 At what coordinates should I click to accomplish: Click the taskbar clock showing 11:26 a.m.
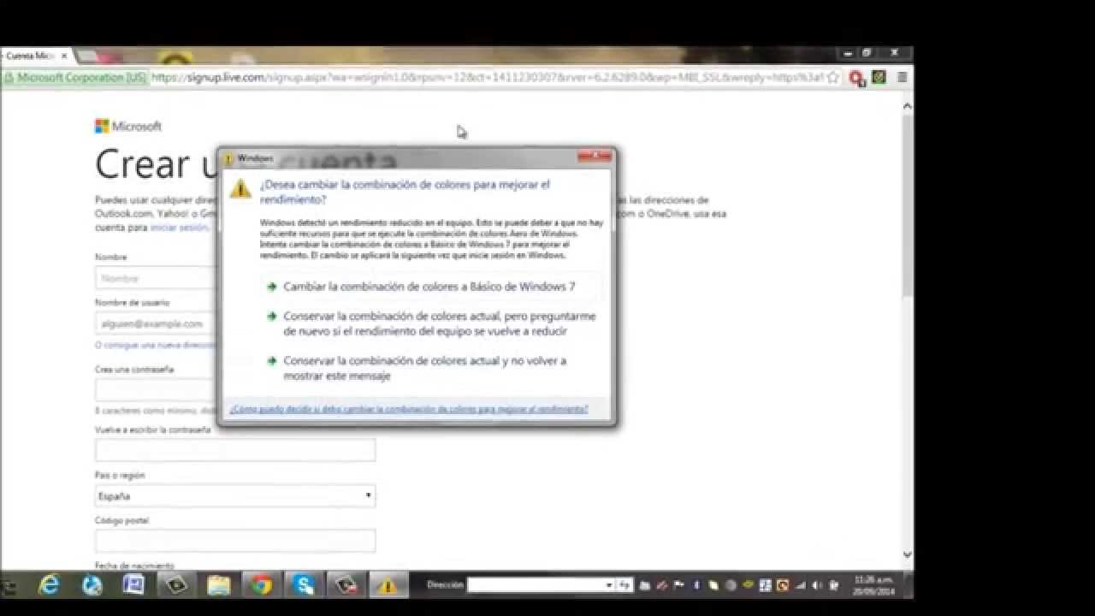click(875, 586)
